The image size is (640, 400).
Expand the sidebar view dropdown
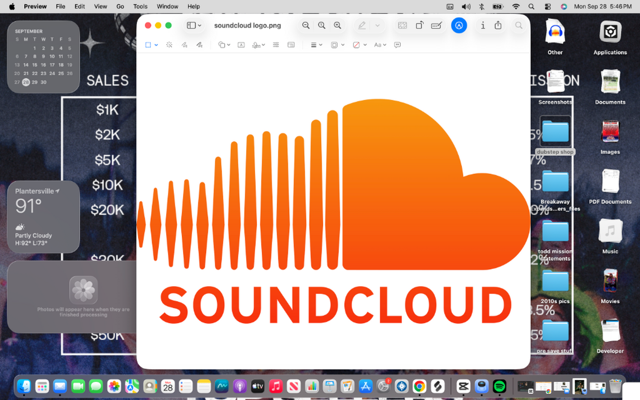click(x=194, y=25)
